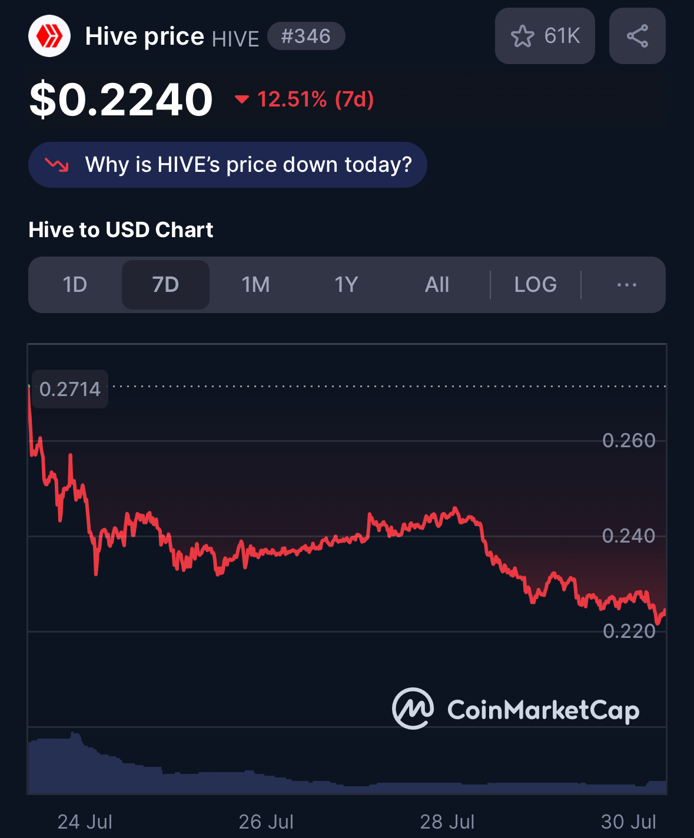Show All-time price range
The height and width of the screenshot is (838, 694).
pos(437,285)
